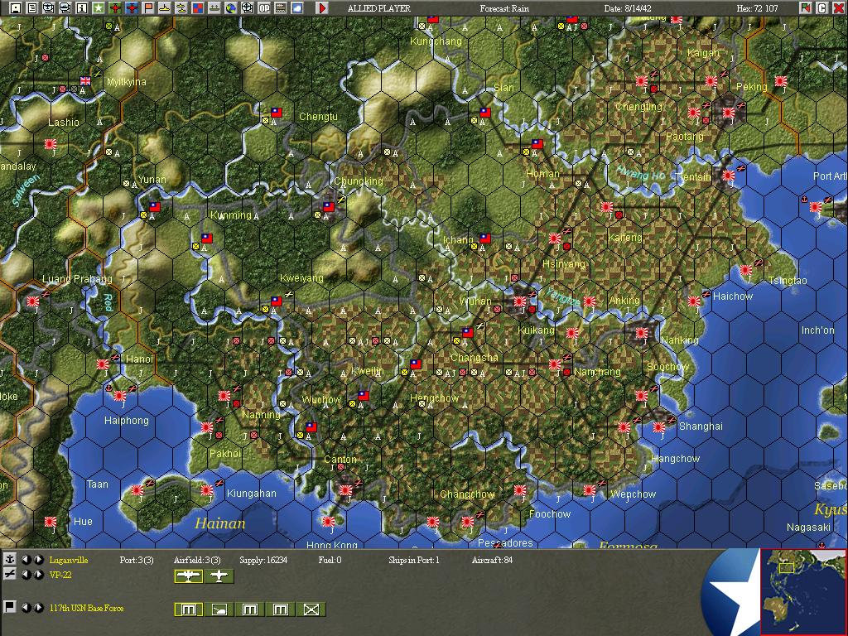Click the Japanese flag at Shanghai
848x636 pixels.
point(658,427)
